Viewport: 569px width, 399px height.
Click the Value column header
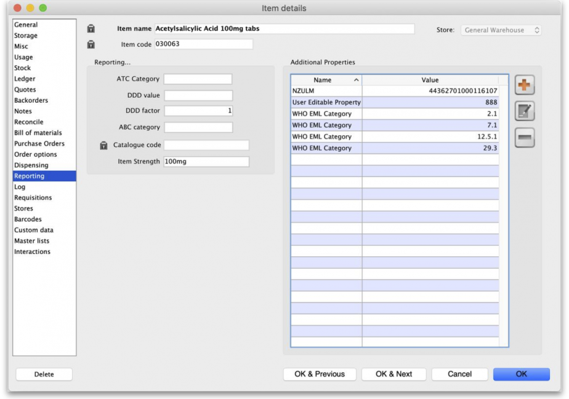click(x=430, y=80)
